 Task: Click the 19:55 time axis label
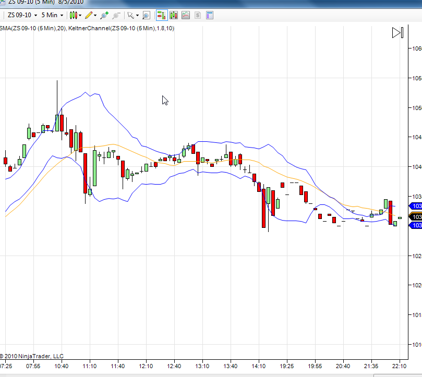(x=315, y=366)
